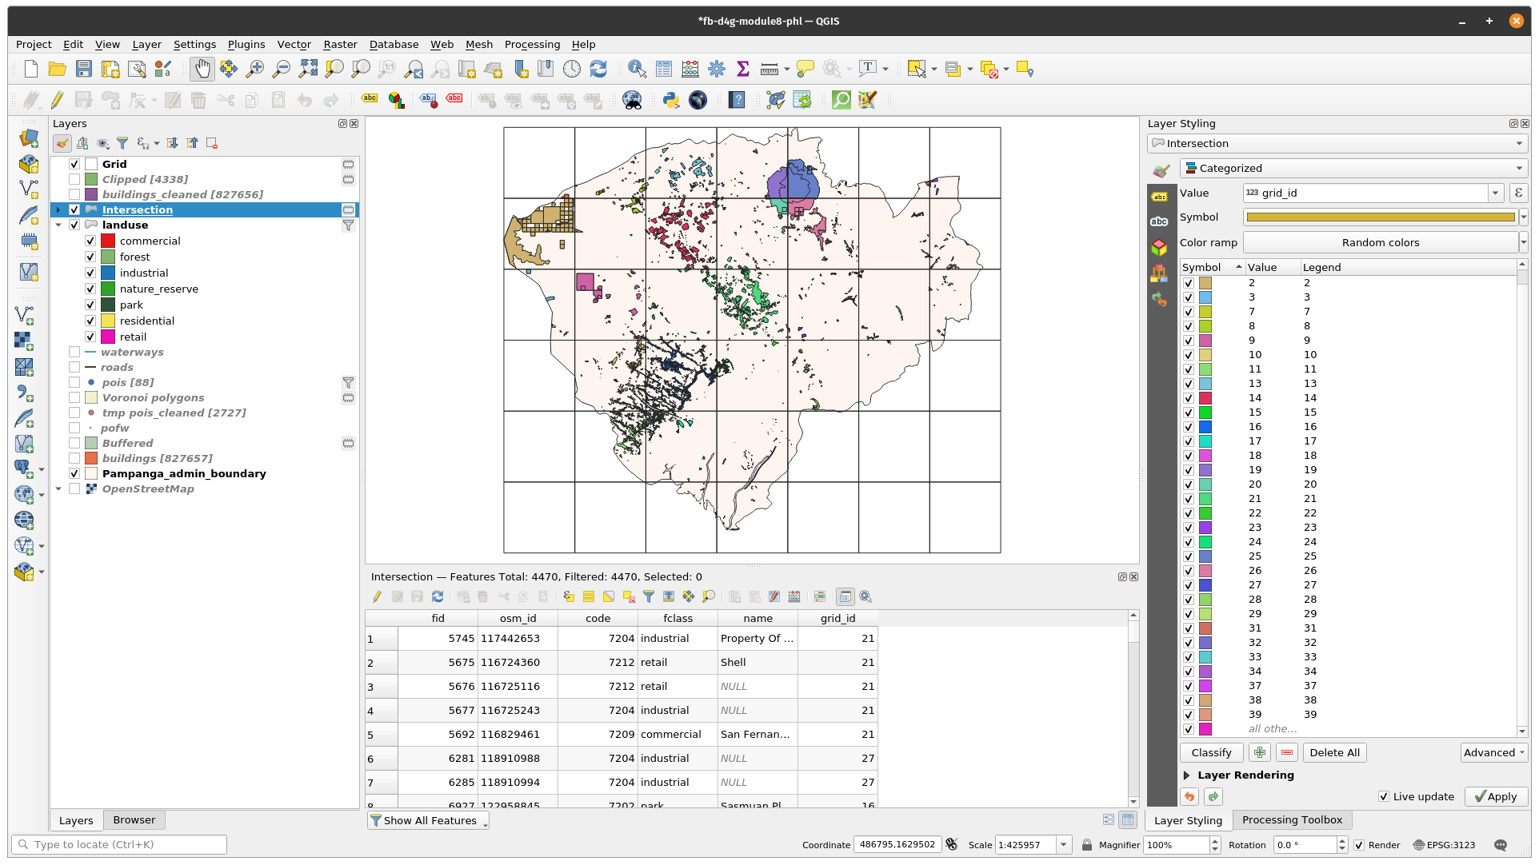Viewport: 1539px width, 865px height.
Task: Click the Statistical Summary sigma icon
Action: pyautogui.click(x=743, y=69)
